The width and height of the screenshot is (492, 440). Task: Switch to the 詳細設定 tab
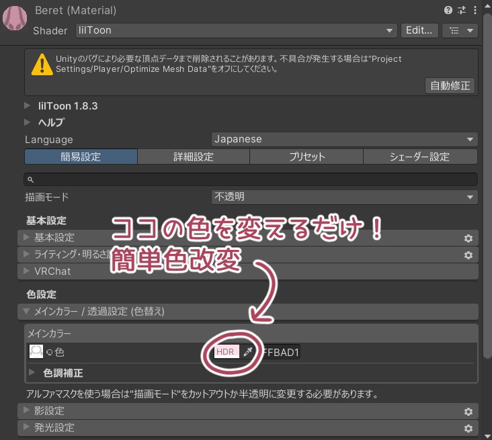pos(194,157)
